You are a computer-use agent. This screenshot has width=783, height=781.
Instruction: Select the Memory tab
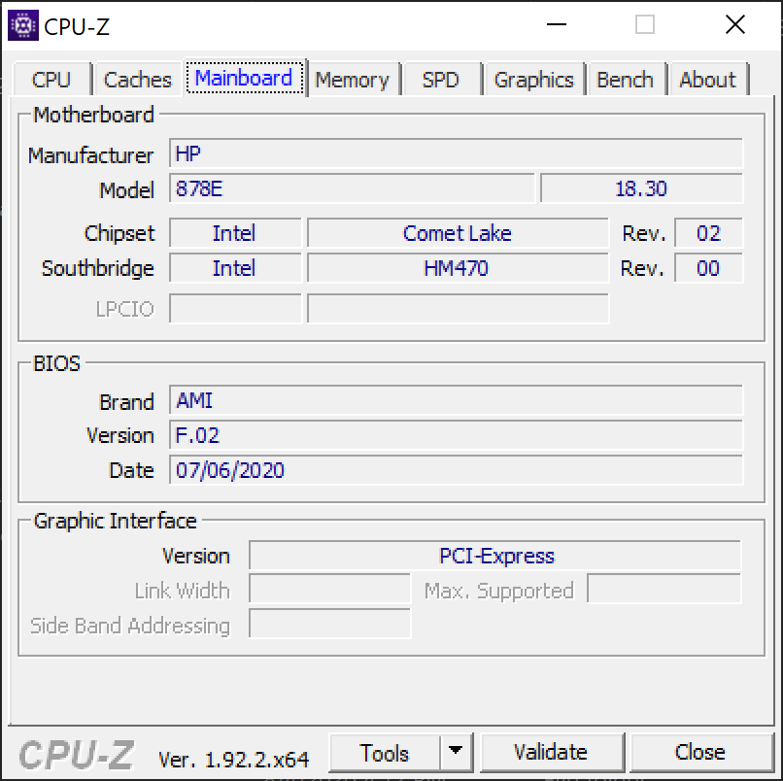click(x=352, y=80)
